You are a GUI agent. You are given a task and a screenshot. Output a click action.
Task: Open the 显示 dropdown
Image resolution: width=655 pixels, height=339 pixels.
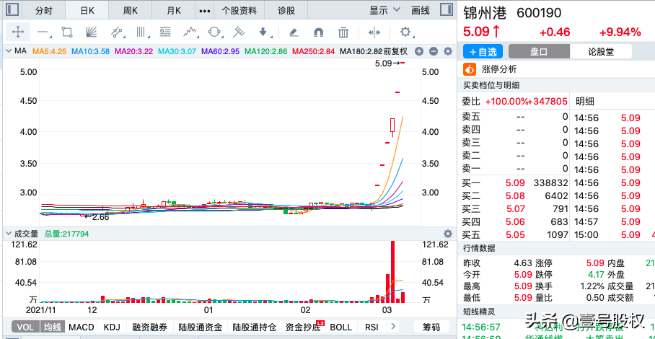click(x=384, y=10)
